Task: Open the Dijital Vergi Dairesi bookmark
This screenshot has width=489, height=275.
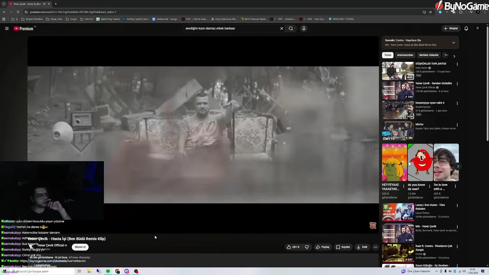Action: coord(108,19)
